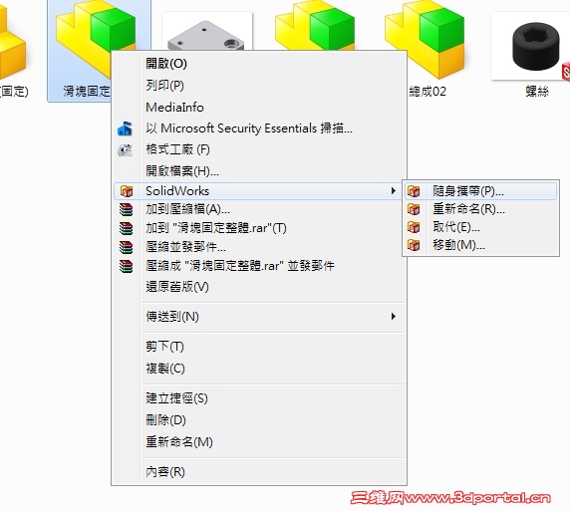Expand the 傳送到(N) submenu arrow

coord(393,316)
